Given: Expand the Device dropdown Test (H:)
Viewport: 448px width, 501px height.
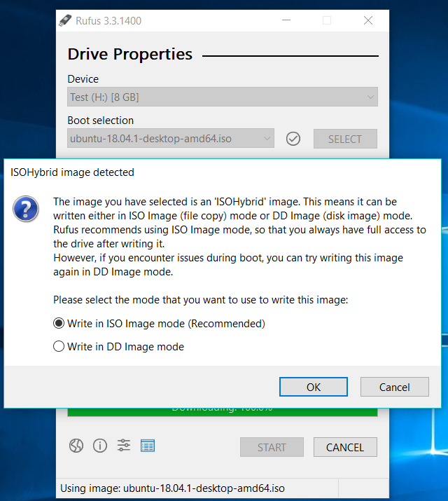Looking at the screenshot, I should (223, 97).
